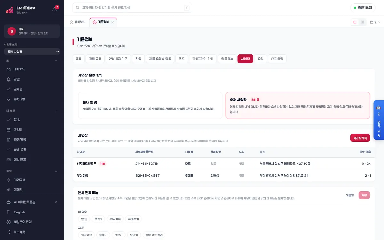Open 캠페인 in the sidebar
The image size is (384, 240).
[32, 190]
